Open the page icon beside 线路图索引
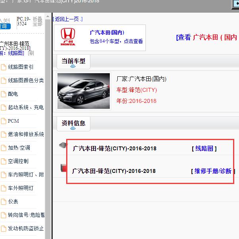This screenshot has height=239, width=239. coord(3,67)
